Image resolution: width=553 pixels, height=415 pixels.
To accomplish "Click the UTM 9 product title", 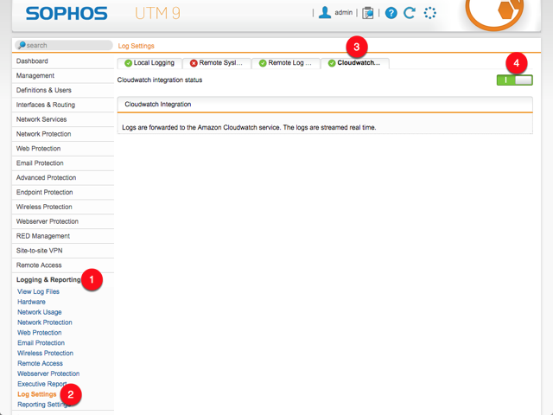I will pyautogui.click(x=157, y=14).
